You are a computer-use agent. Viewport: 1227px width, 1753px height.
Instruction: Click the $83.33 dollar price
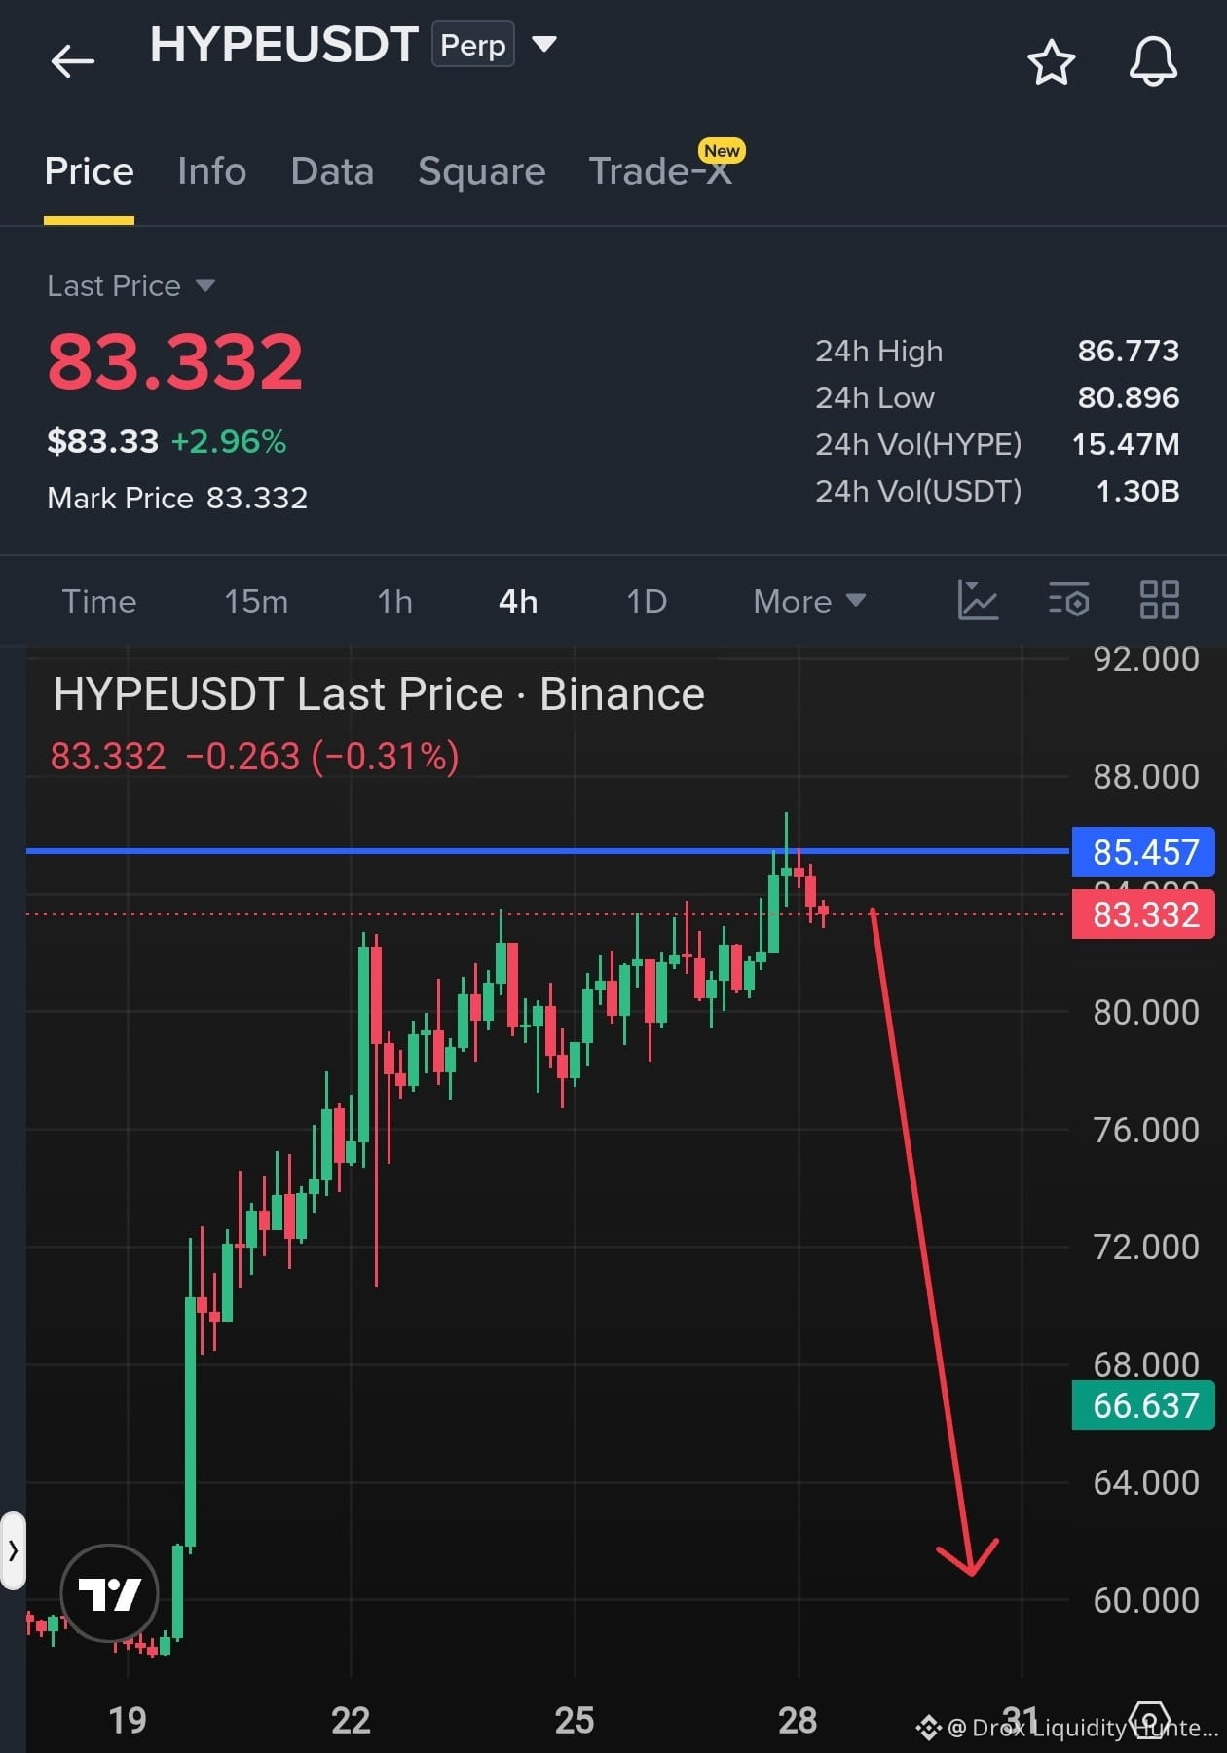[102, 441]
